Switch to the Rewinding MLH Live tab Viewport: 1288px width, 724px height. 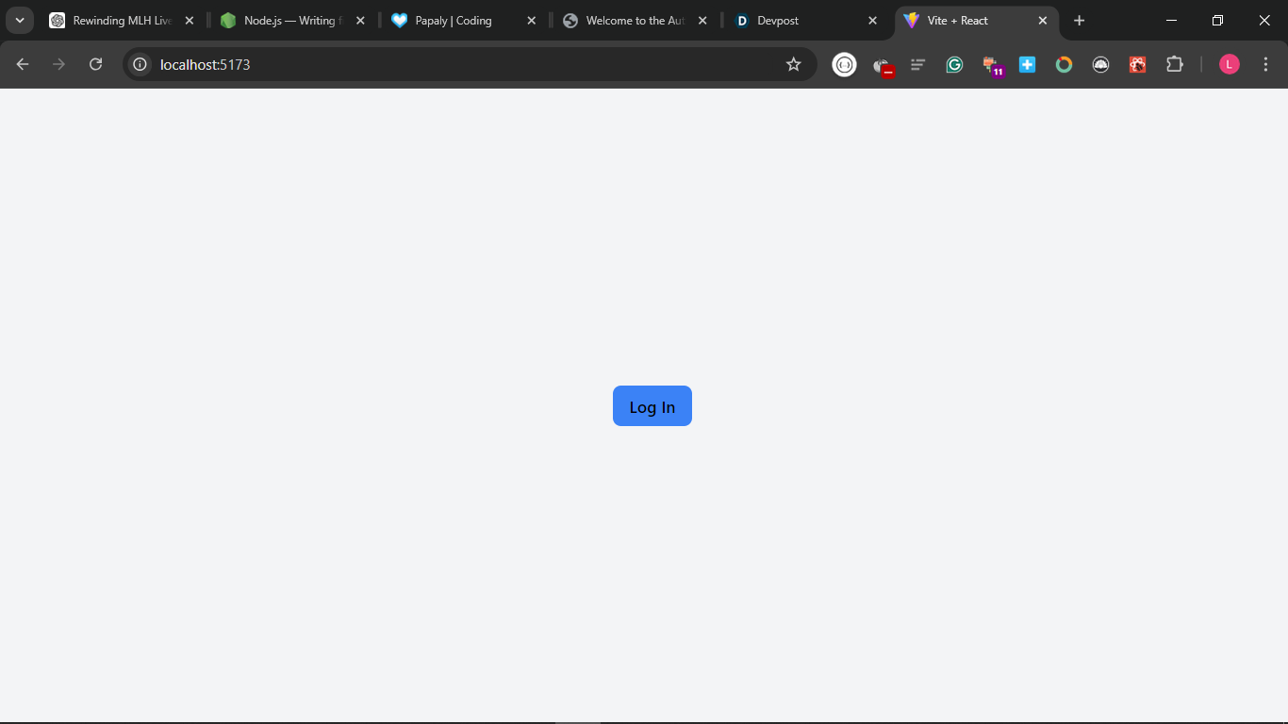(123, 21)
